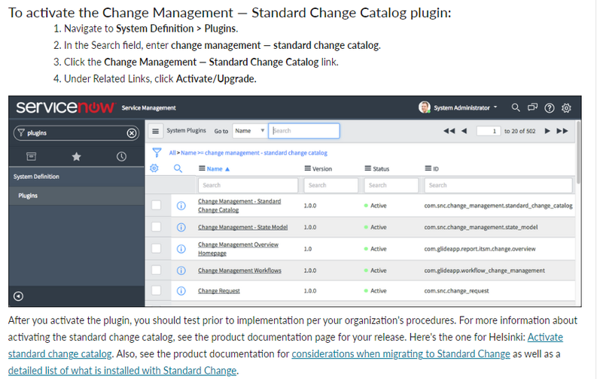Collapse the navigator with the arrow icon
Screen dimensions: 597x379
pyautogui.click(x=18, y=296)
